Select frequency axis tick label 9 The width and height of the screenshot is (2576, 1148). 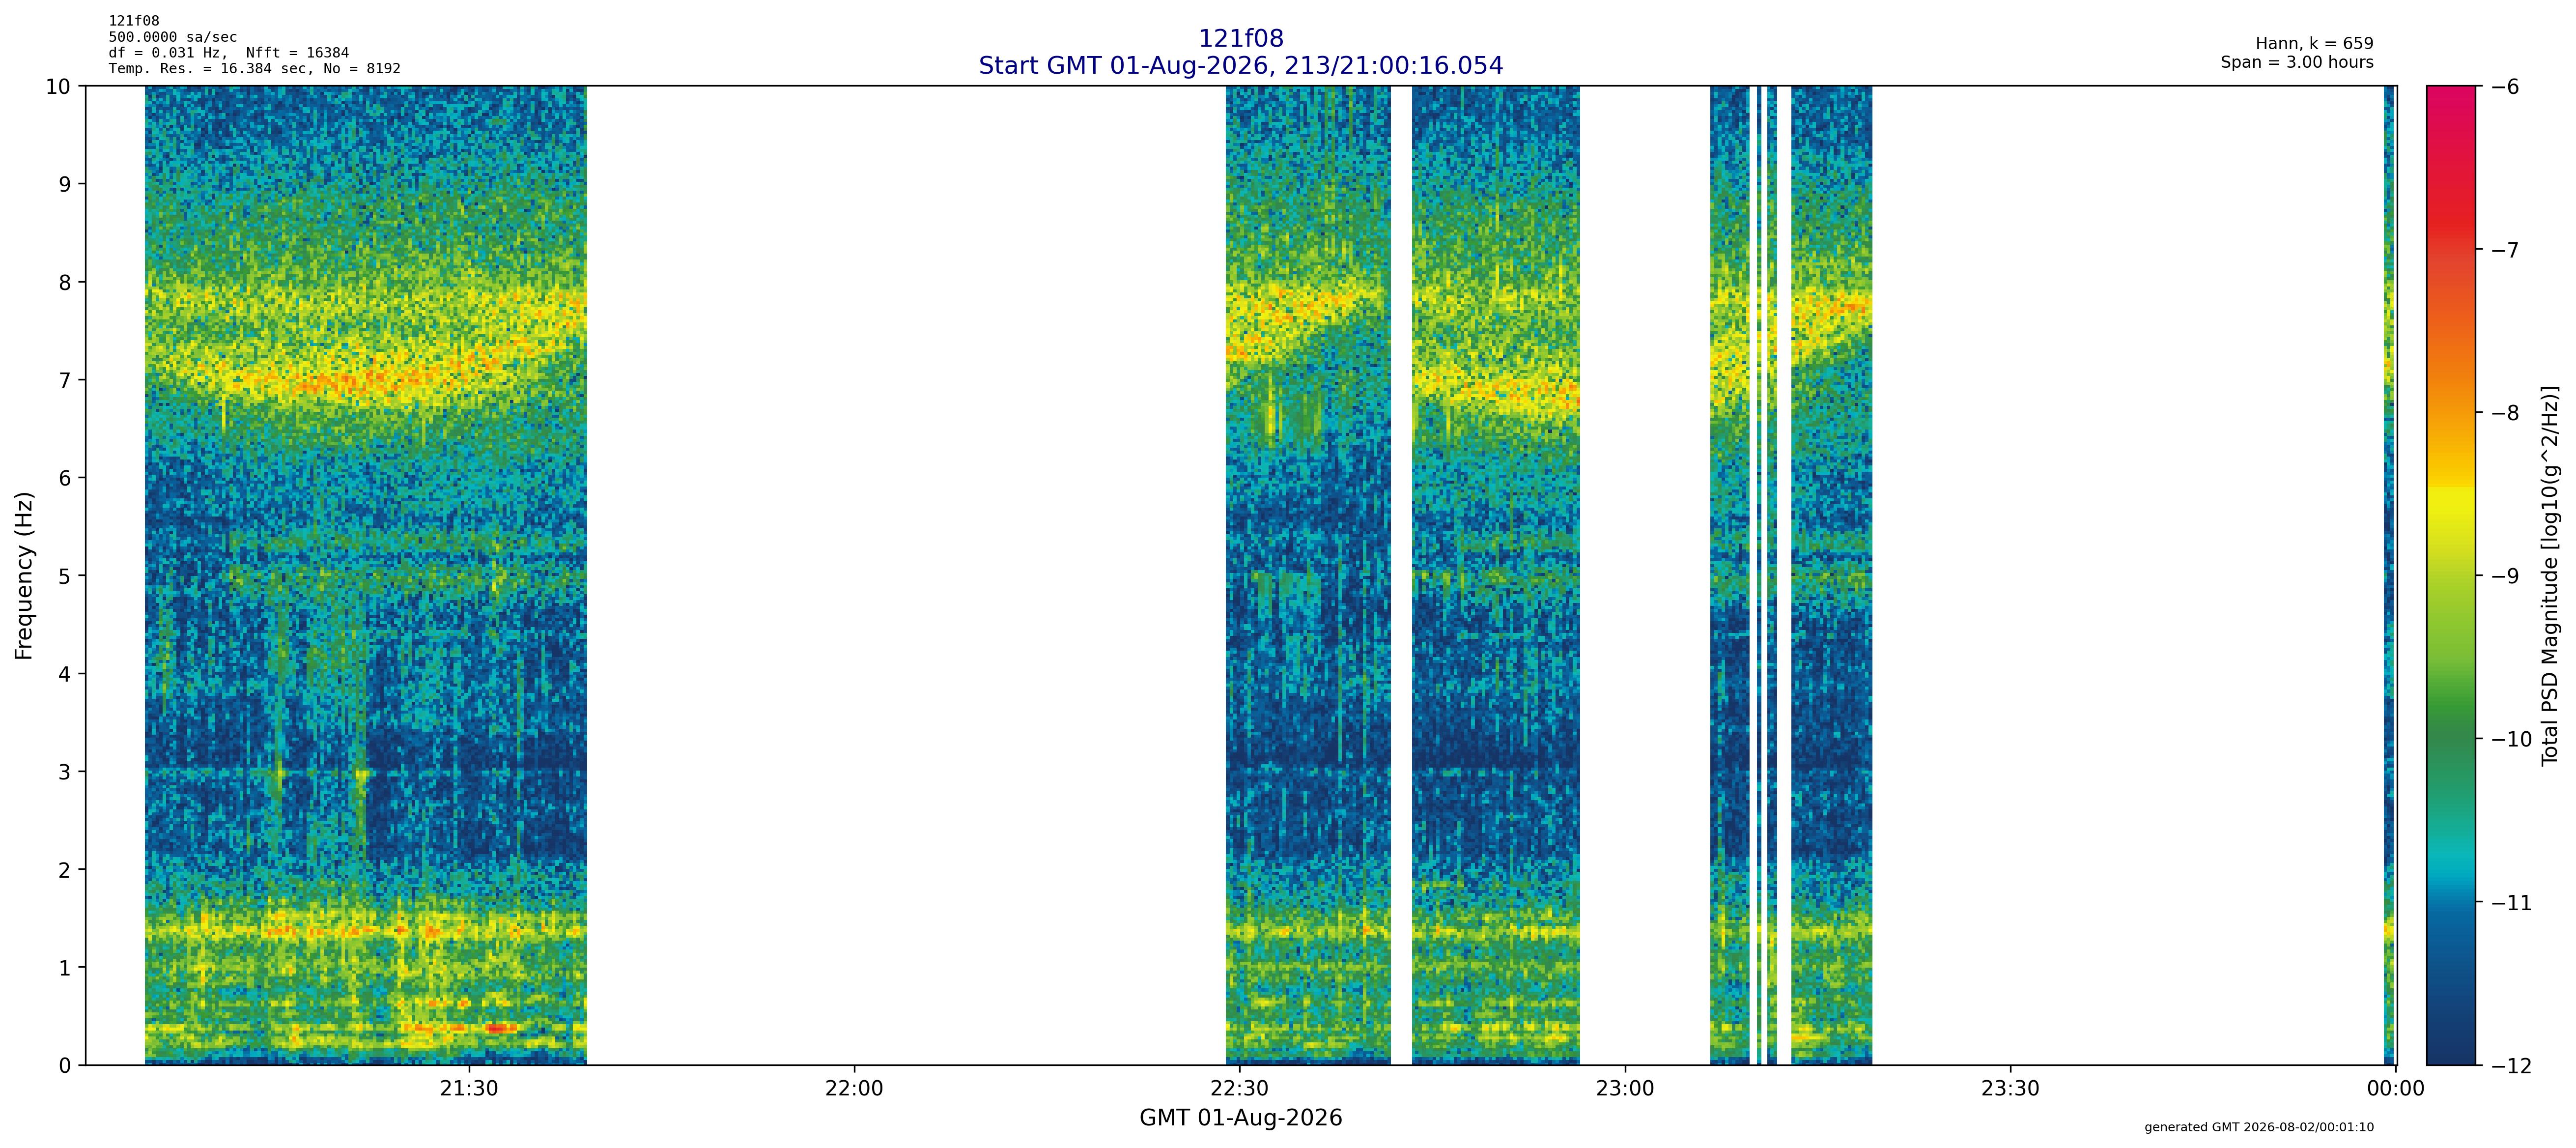click(x=65, y=185)
